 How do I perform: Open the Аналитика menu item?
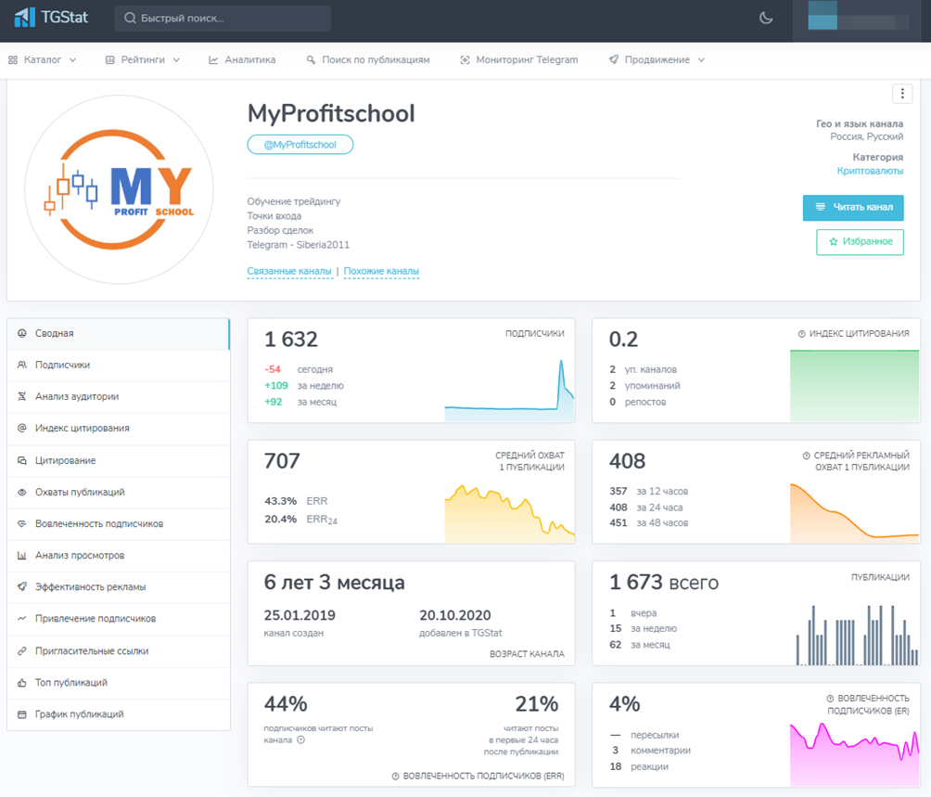coord(242,60)
